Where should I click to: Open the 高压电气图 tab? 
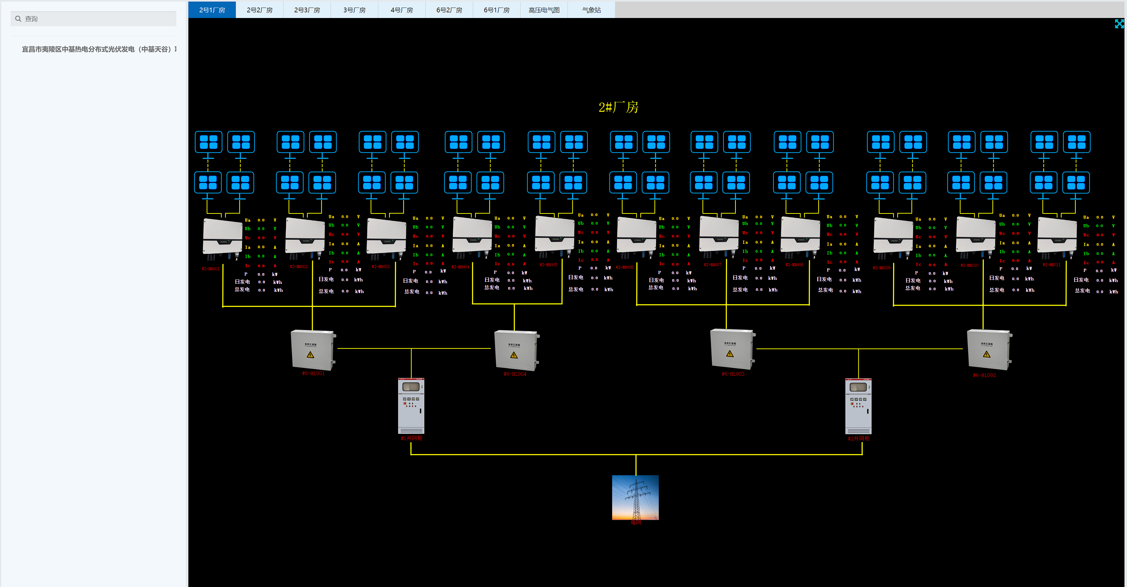544,10
